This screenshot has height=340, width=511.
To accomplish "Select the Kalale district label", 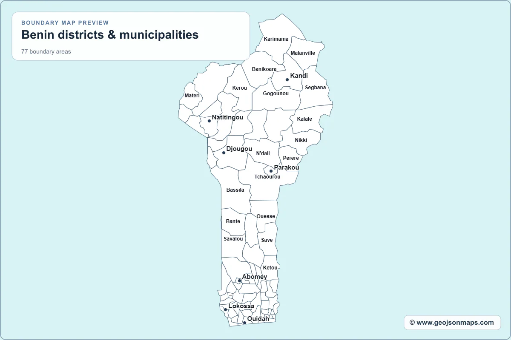I will pos(304,119).
